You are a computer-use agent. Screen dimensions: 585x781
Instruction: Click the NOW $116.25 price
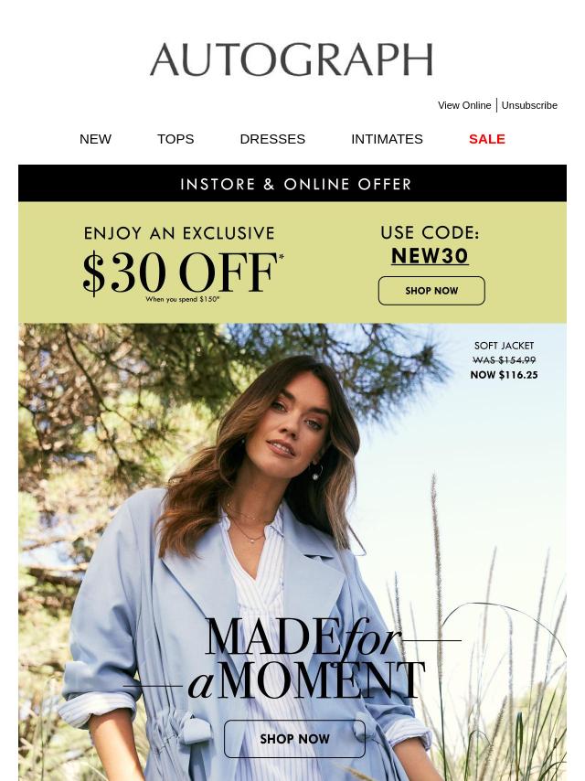(x=504, y=375)
